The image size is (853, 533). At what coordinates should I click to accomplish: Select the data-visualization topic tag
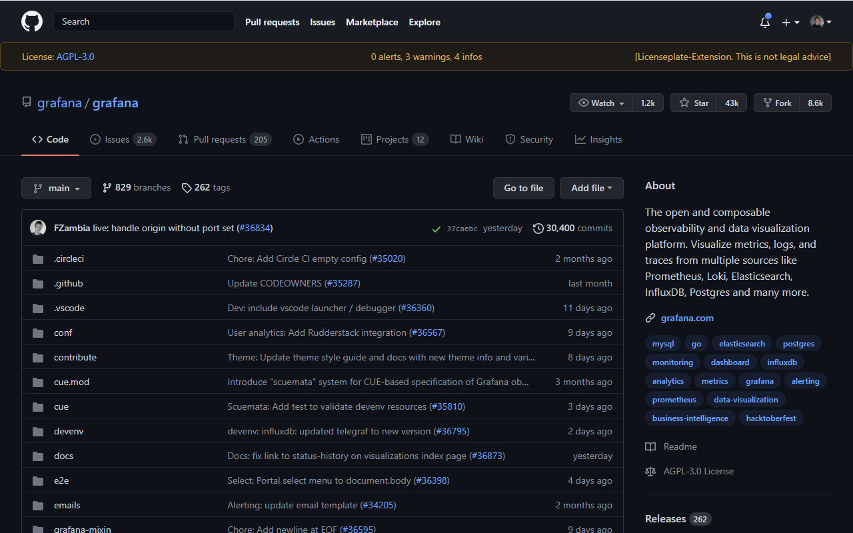tap(746, 400)
